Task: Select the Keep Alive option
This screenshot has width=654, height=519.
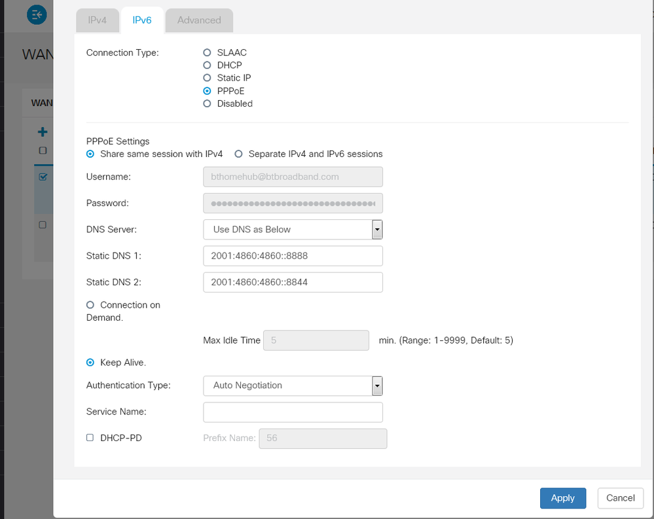Action: [90, 363]
